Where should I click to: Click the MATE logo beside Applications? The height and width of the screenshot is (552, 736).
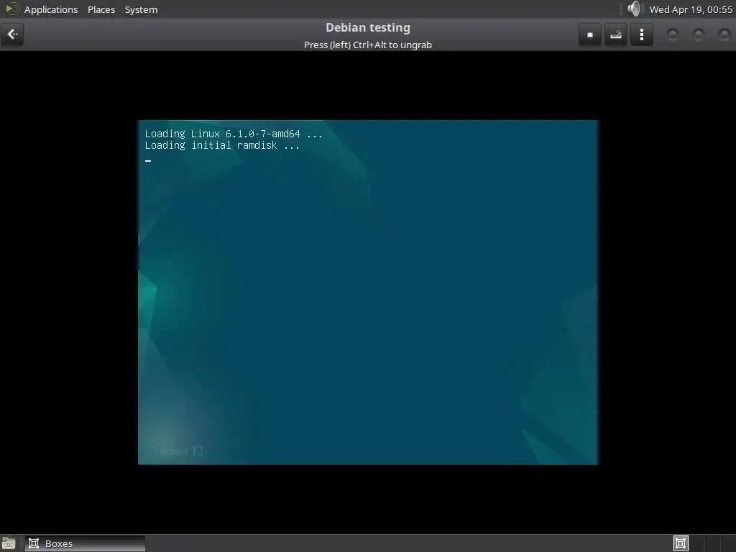coord(11,9)
